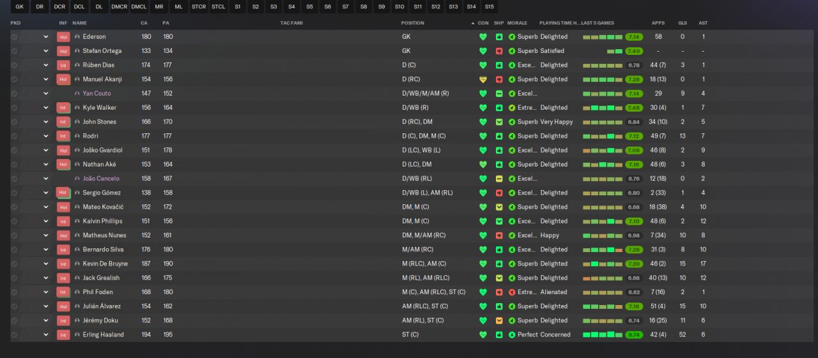Screen dimensions: 818x358
Task: Sort the list by APPS column
Action: (x=658, y=23)
